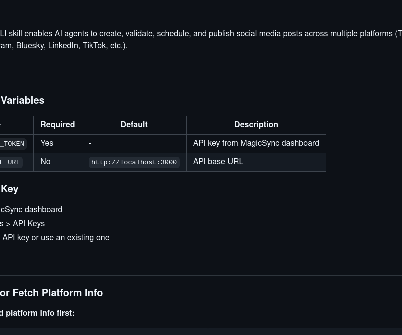Click the Key section heading

(x=9, y=189)
